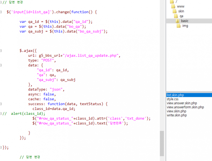This screenshot has width=212, height=161.
Task: Open style.css from the file list
Action: pyautogui.click(x=173, y=99)
